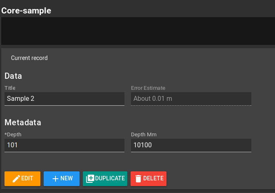Screen dimensions: 275x193
Task: Click the *Depth required field label
Action: click(x=13, y=134)
